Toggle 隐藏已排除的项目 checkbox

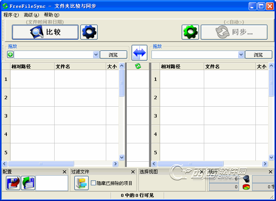[x=93, y=183]
